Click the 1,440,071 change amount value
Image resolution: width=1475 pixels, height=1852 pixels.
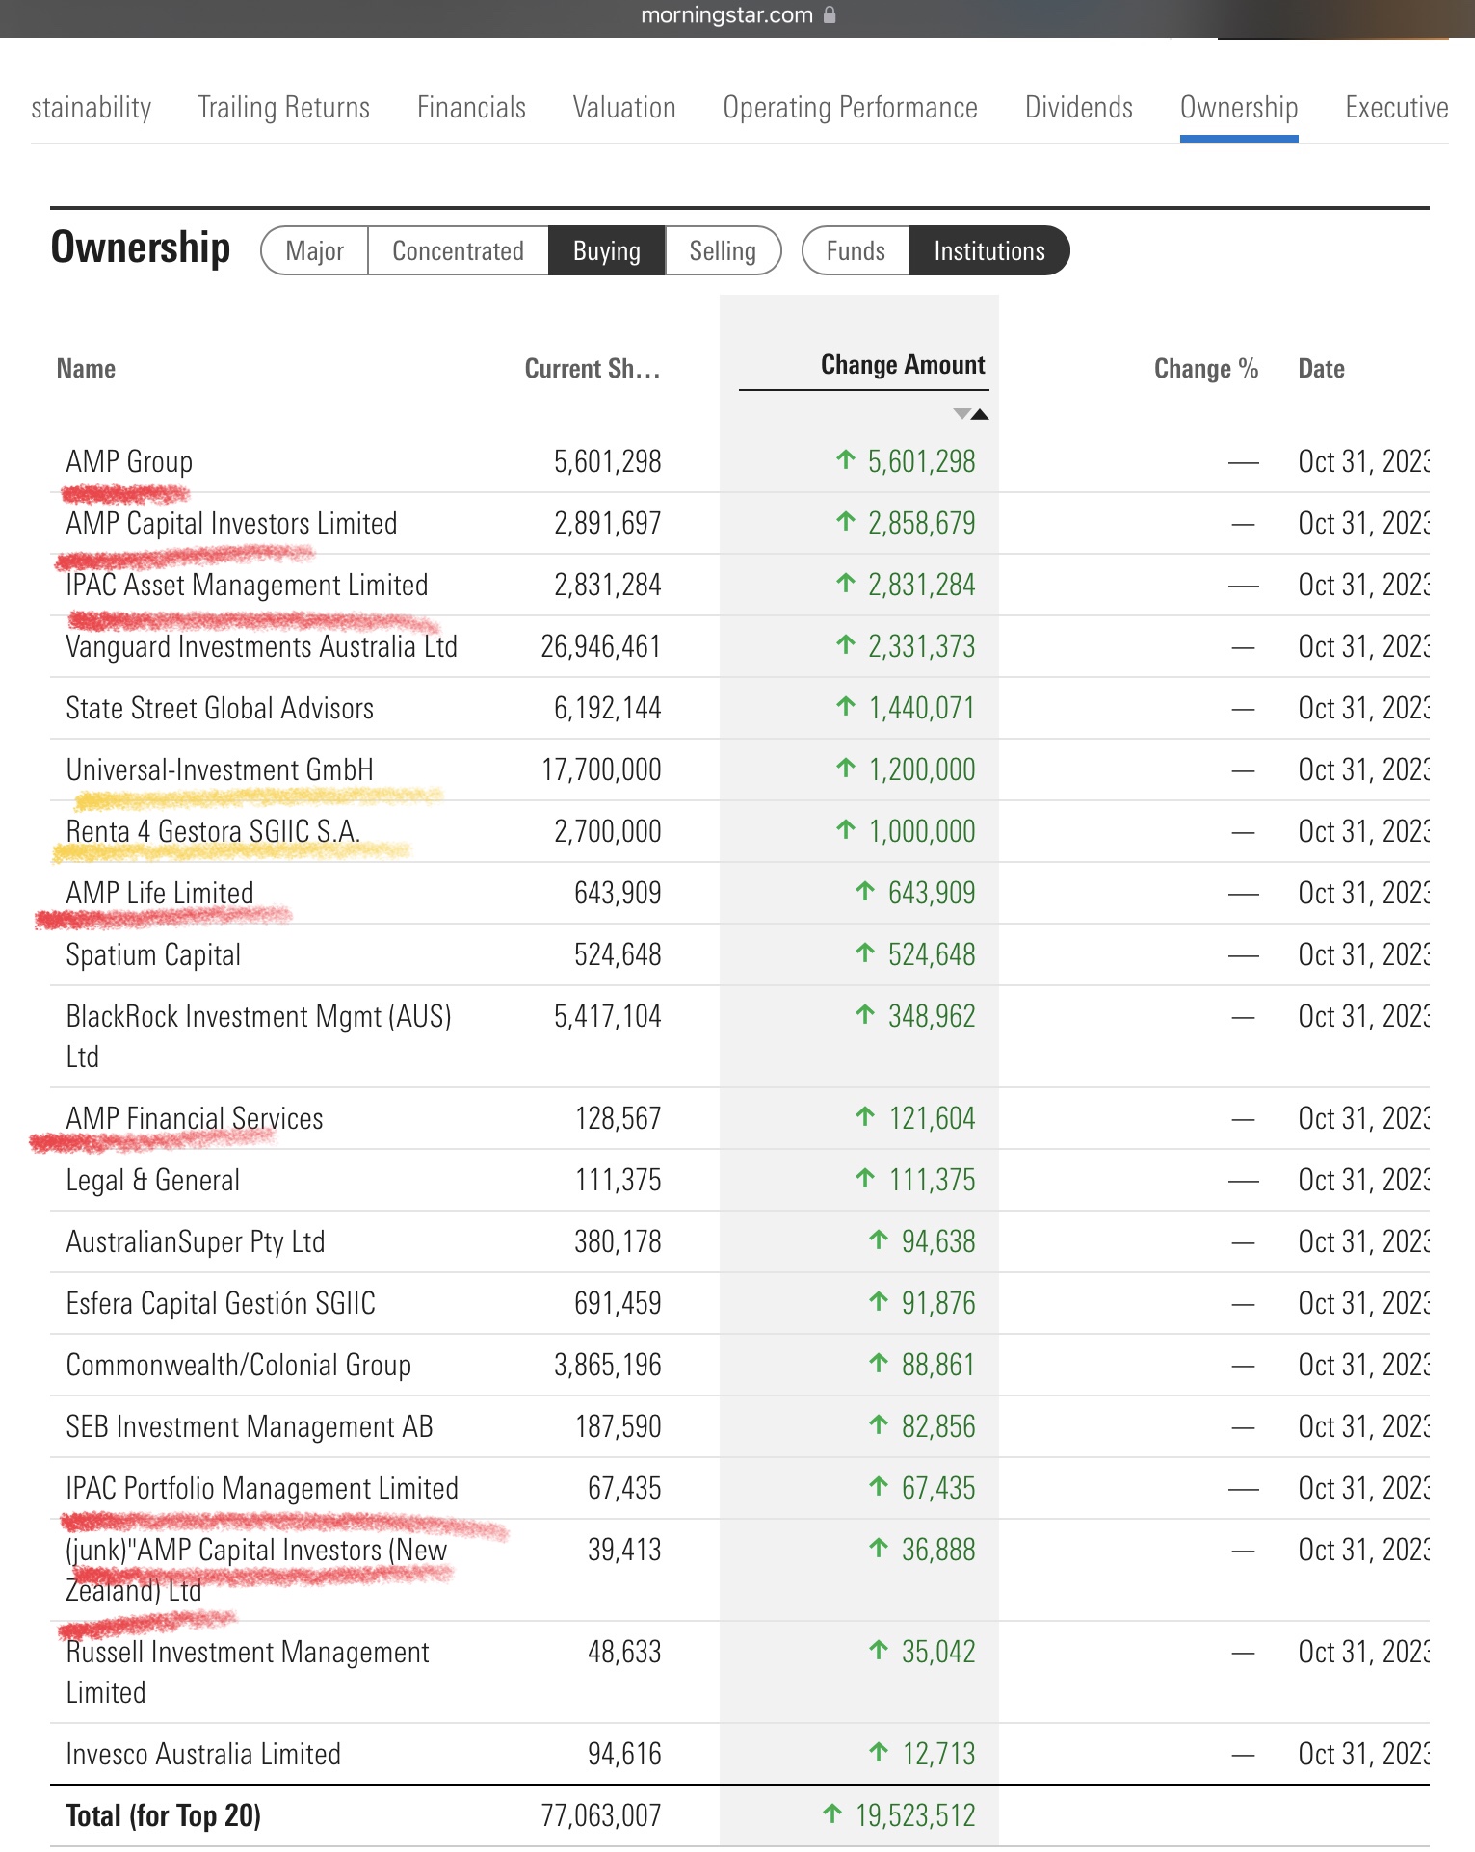921,708
